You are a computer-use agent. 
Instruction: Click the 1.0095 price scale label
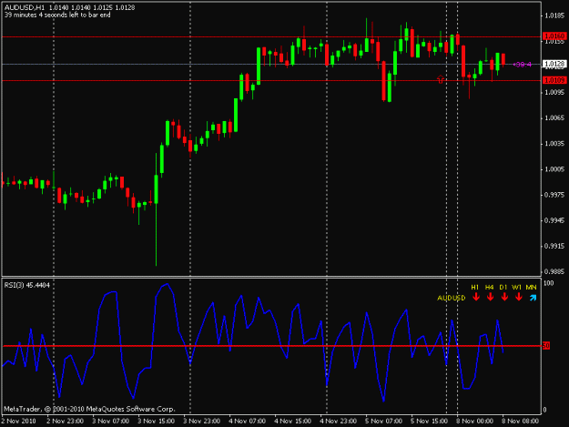(554, 93)
